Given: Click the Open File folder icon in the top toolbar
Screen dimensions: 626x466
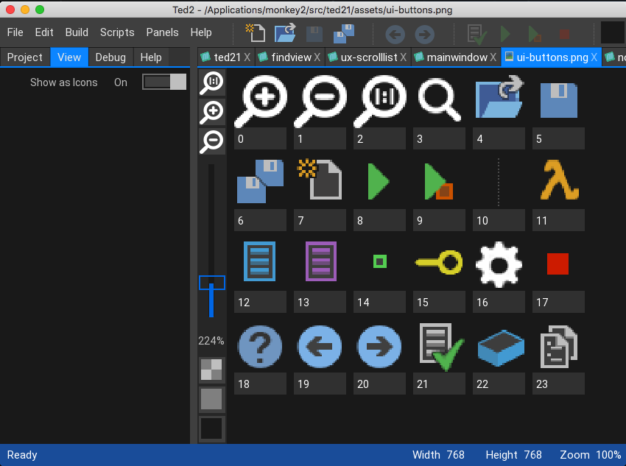Looking at the screenshot, I should [x=285, y=33].
